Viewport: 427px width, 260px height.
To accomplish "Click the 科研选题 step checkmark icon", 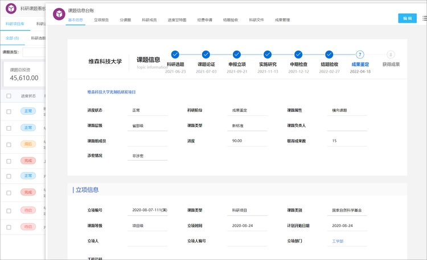I will 175,54.
